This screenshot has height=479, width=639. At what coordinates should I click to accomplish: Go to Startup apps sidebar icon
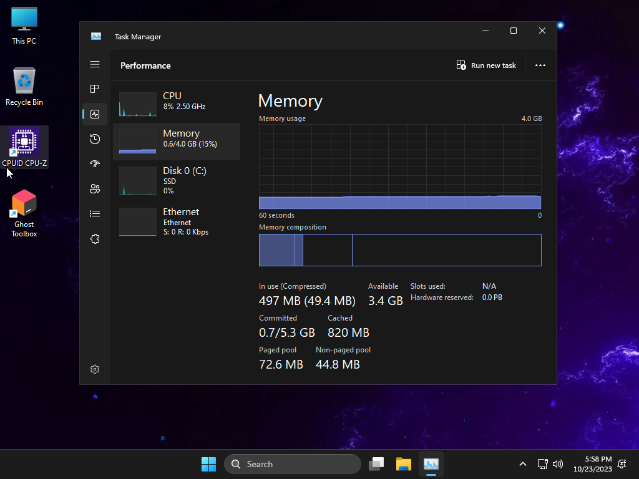(95, 164)
